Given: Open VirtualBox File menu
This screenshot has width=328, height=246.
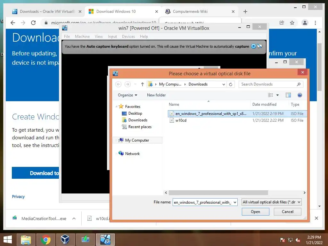Looking at the screenshot, I should (67, 37).
